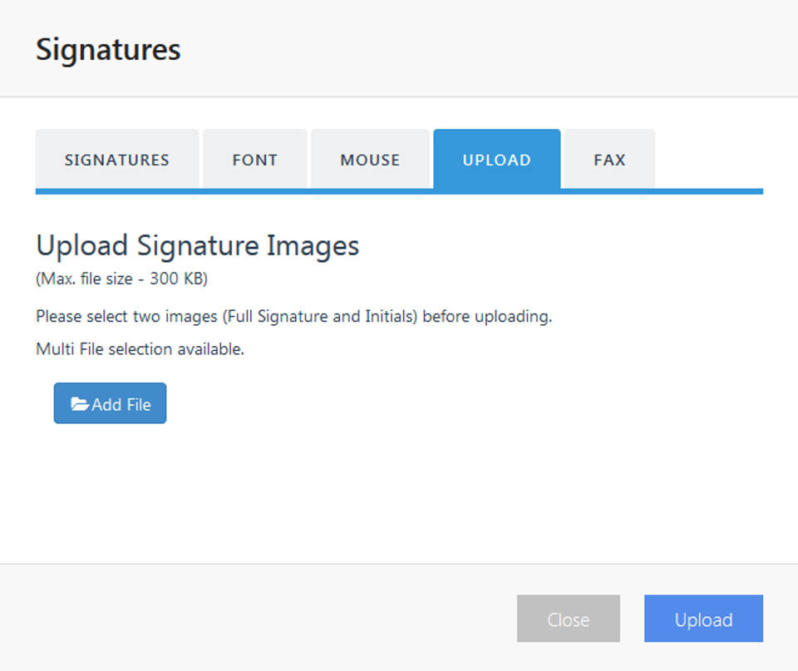Image resolution: width=798 pixels, height=671 pixels.
Task: Click the blue divider line under tabs
Action: tap(399, 191)
